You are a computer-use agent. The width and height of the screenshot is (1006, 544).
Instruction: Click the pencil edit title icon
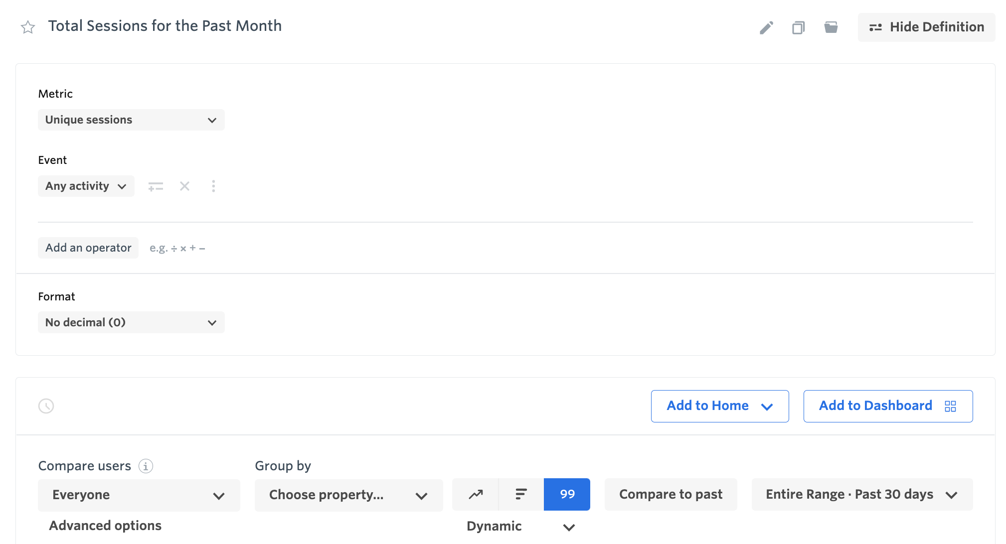click(x=766, y=27)
